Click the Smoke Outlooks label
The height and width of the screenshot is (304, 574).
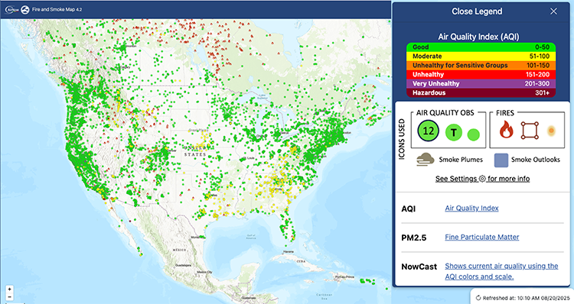click(x=536, y=160)
